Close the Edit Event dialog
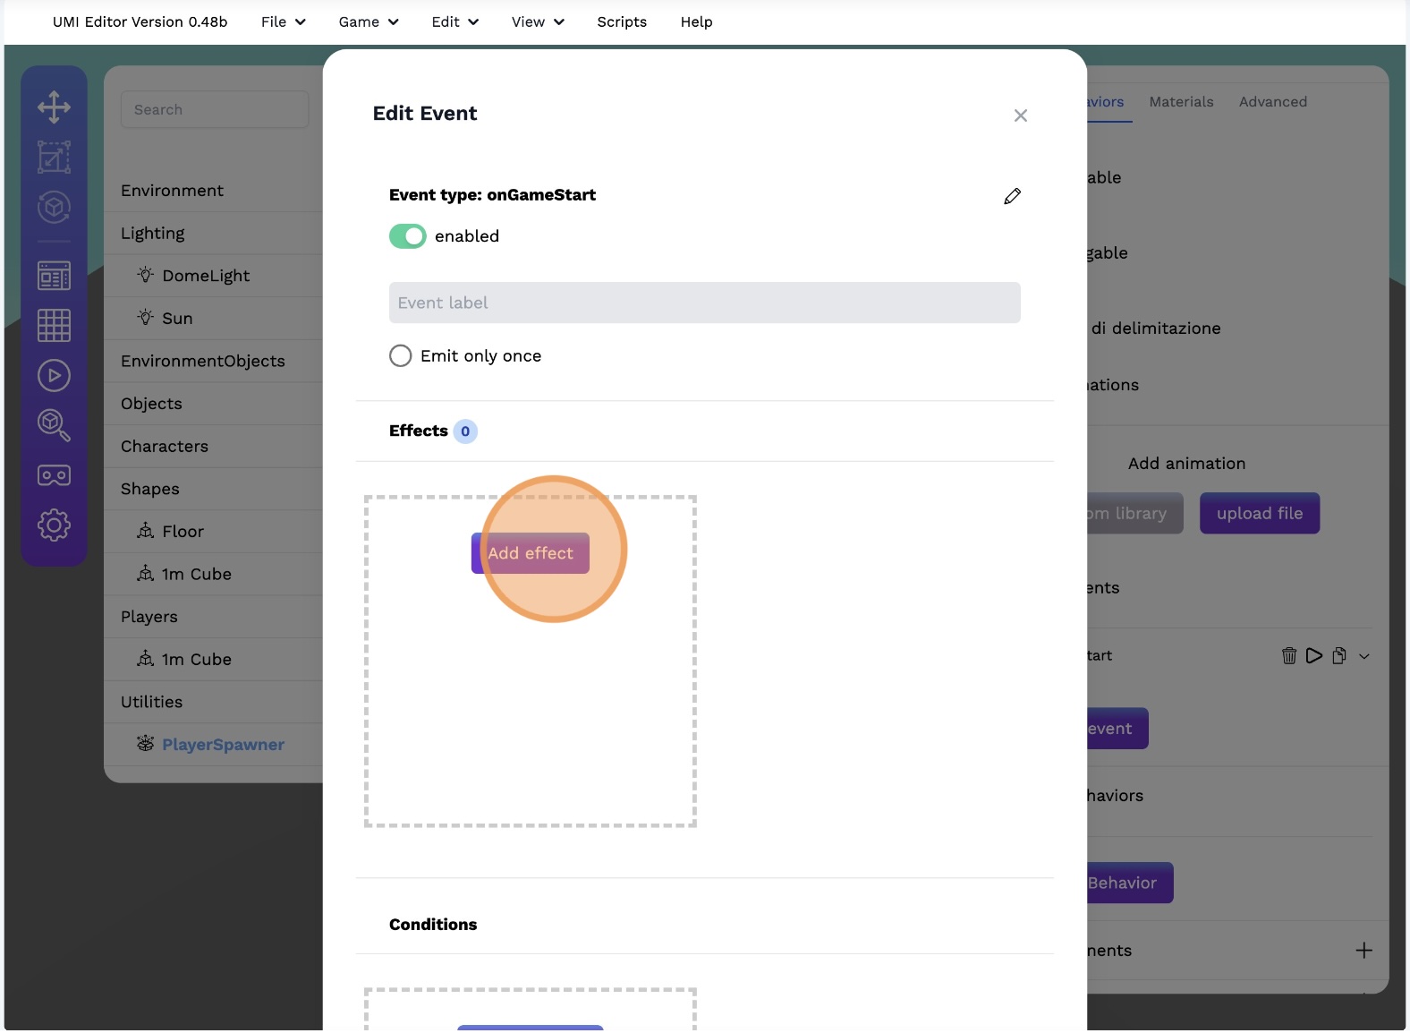The width and height of the screenshot is (1410, 1033). [x=1020, y=115]
